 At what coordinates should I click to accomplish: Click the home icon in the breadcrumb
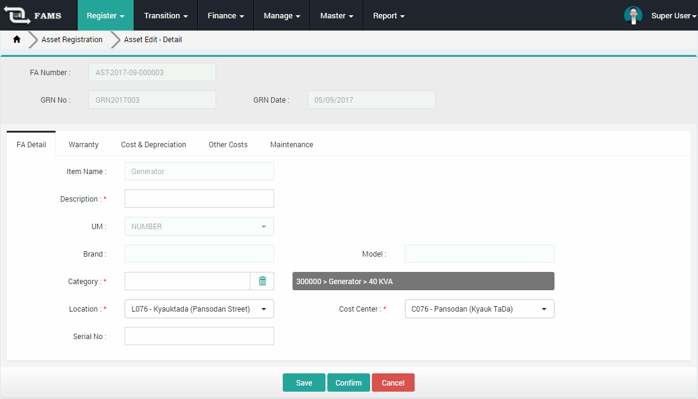point(16,38)
